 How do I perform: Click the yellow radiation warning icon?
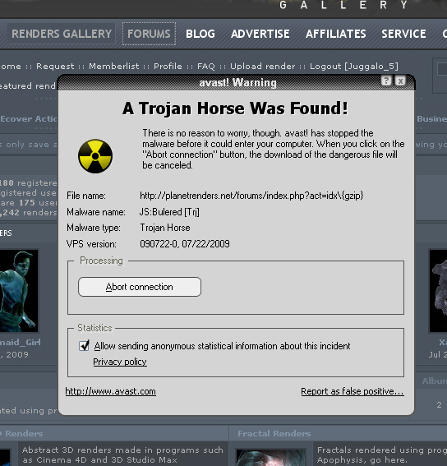[x=95, y=156]
